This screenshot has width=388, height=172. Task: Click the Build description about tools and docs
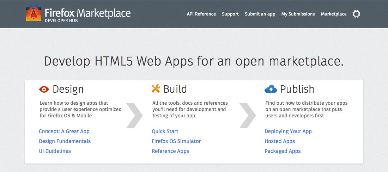(190, 109)
